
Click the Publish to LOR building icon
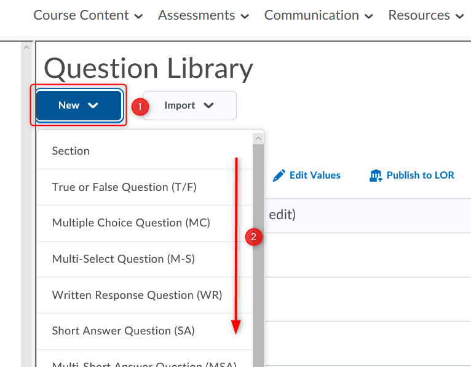376,176
